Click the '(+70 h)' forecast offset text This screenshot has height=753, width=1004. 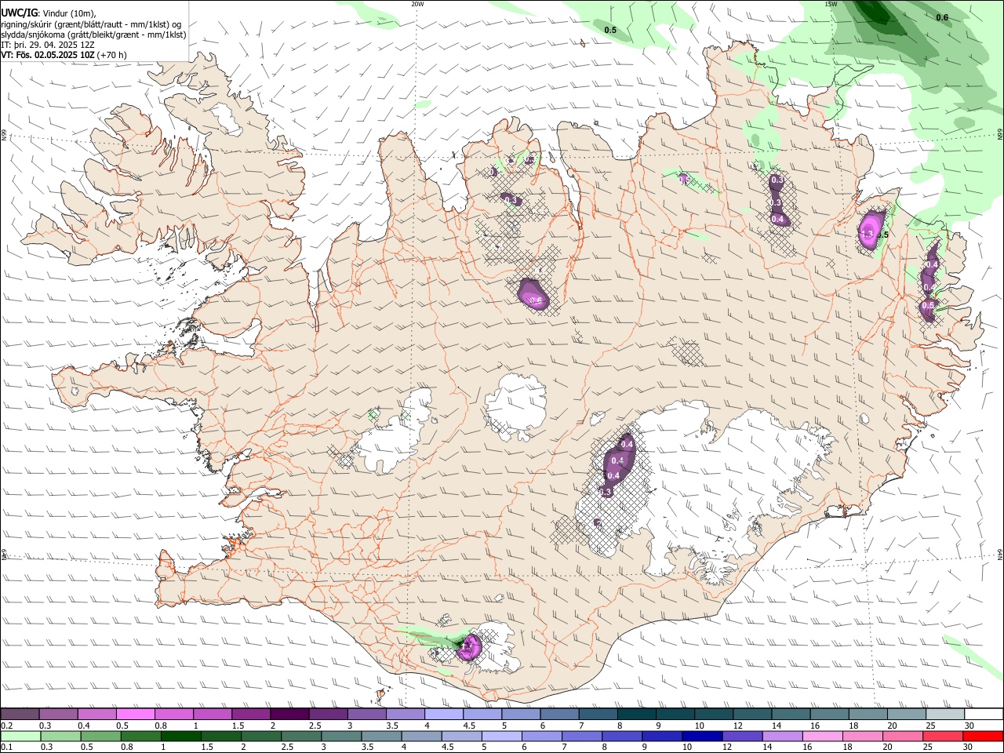pos(112,55)
